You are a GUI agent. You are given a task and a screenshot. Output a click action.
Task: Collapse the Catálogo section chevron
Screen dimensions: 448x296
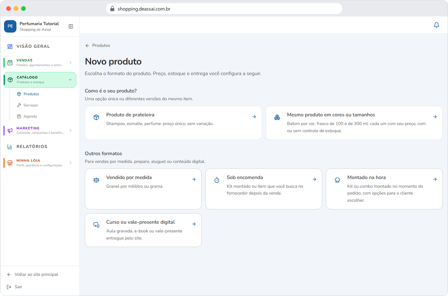pyautogui.click(x=70, y=80)
